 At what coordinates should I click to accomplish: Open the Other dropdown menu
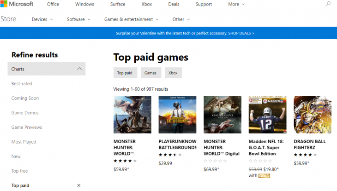coord(181,19)
